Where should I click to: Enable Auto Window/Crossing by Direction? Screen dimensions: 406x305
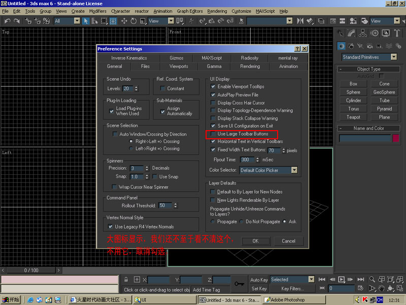pyautogui.click(x=115, y=134)
